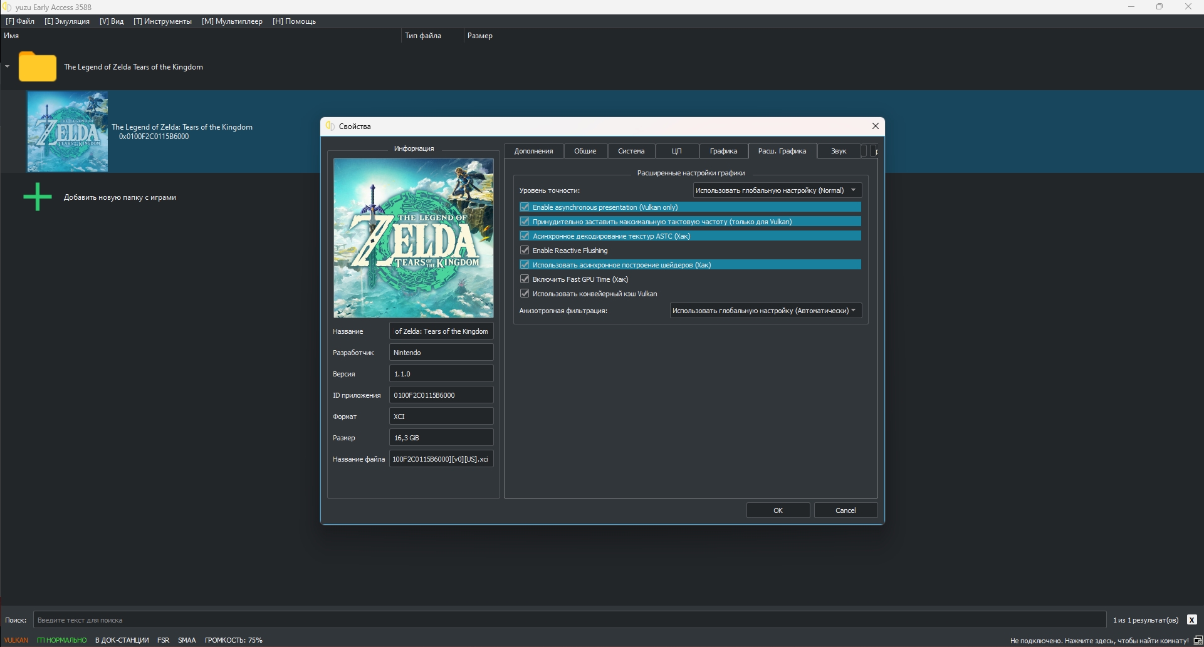Dismiss the dialog with Cancel

click(x=845, y=510)
